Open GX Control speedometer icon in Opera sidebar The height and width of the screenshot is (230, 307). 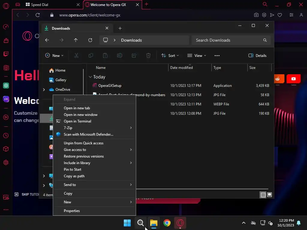pyautogui.click(x=6, y=27)
